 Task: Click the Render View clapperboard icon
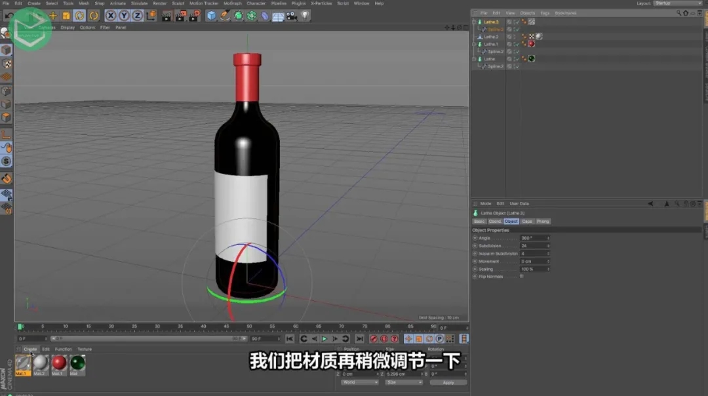[x=166, y=15]
